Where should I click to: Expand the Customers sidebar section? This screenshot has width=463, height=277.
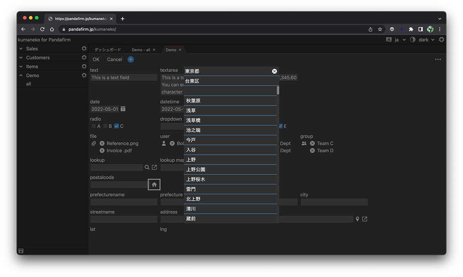click(21, 58)
